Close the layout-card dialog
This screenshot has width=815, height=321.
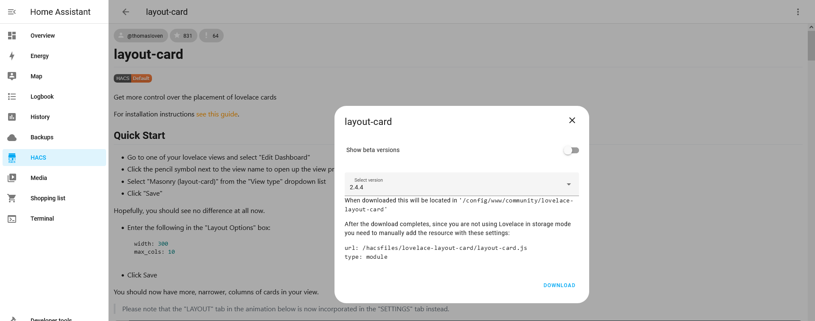[x=572, y=120]
